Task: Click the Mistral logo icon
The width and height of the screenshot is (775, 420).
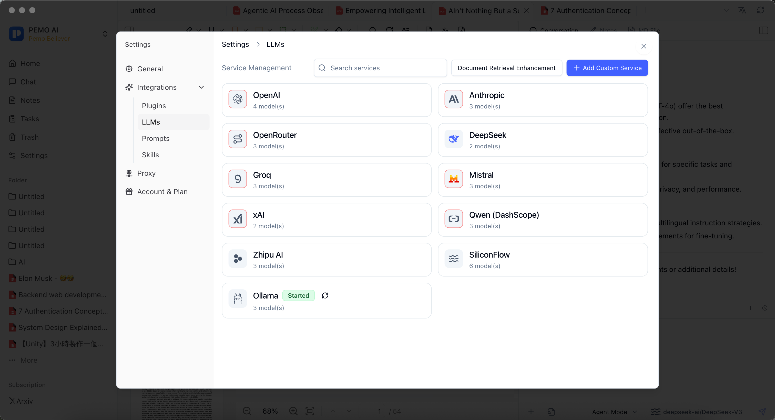Action: (454, 179)
